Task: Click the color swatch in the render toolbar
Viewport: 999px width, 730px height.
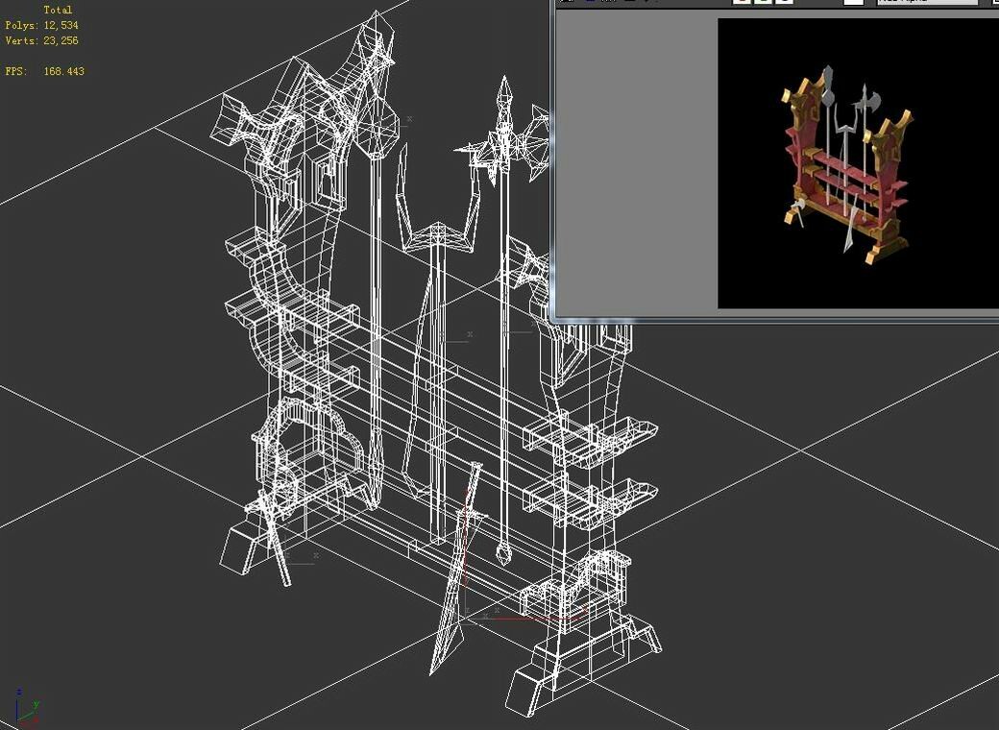Action: coord(853,4)
